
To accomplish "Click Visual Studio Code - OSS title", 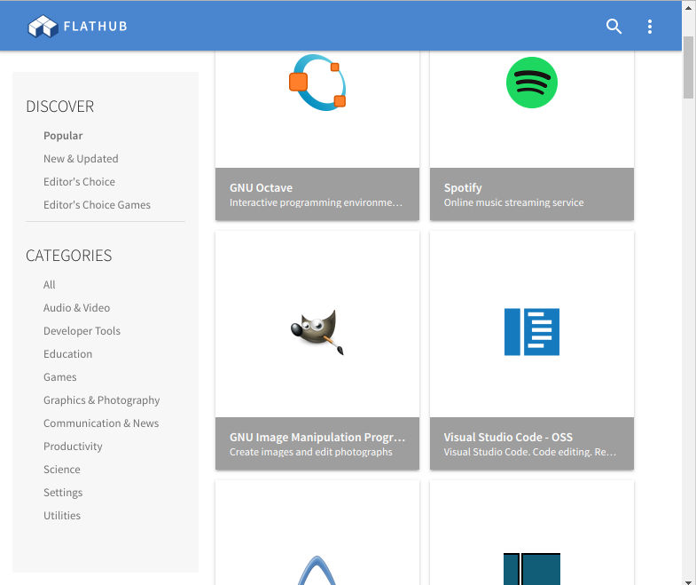I will (x=508, y=438).
